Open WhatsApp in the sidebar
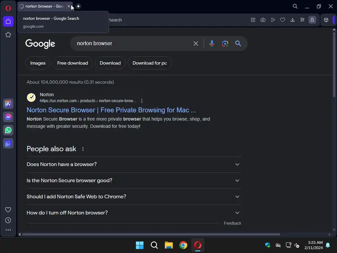Screen dimensions: 337x253 click(8, 130)
